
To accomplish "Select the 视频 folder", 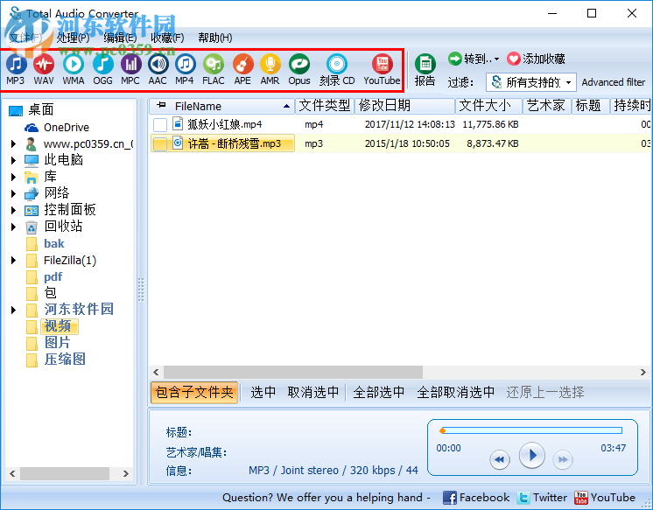I will [59, 326].
